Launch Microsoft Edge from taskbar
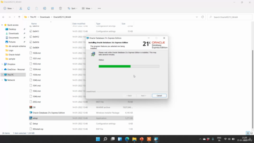The width and height of the screenshot is (254, 143). click(127, 139)
